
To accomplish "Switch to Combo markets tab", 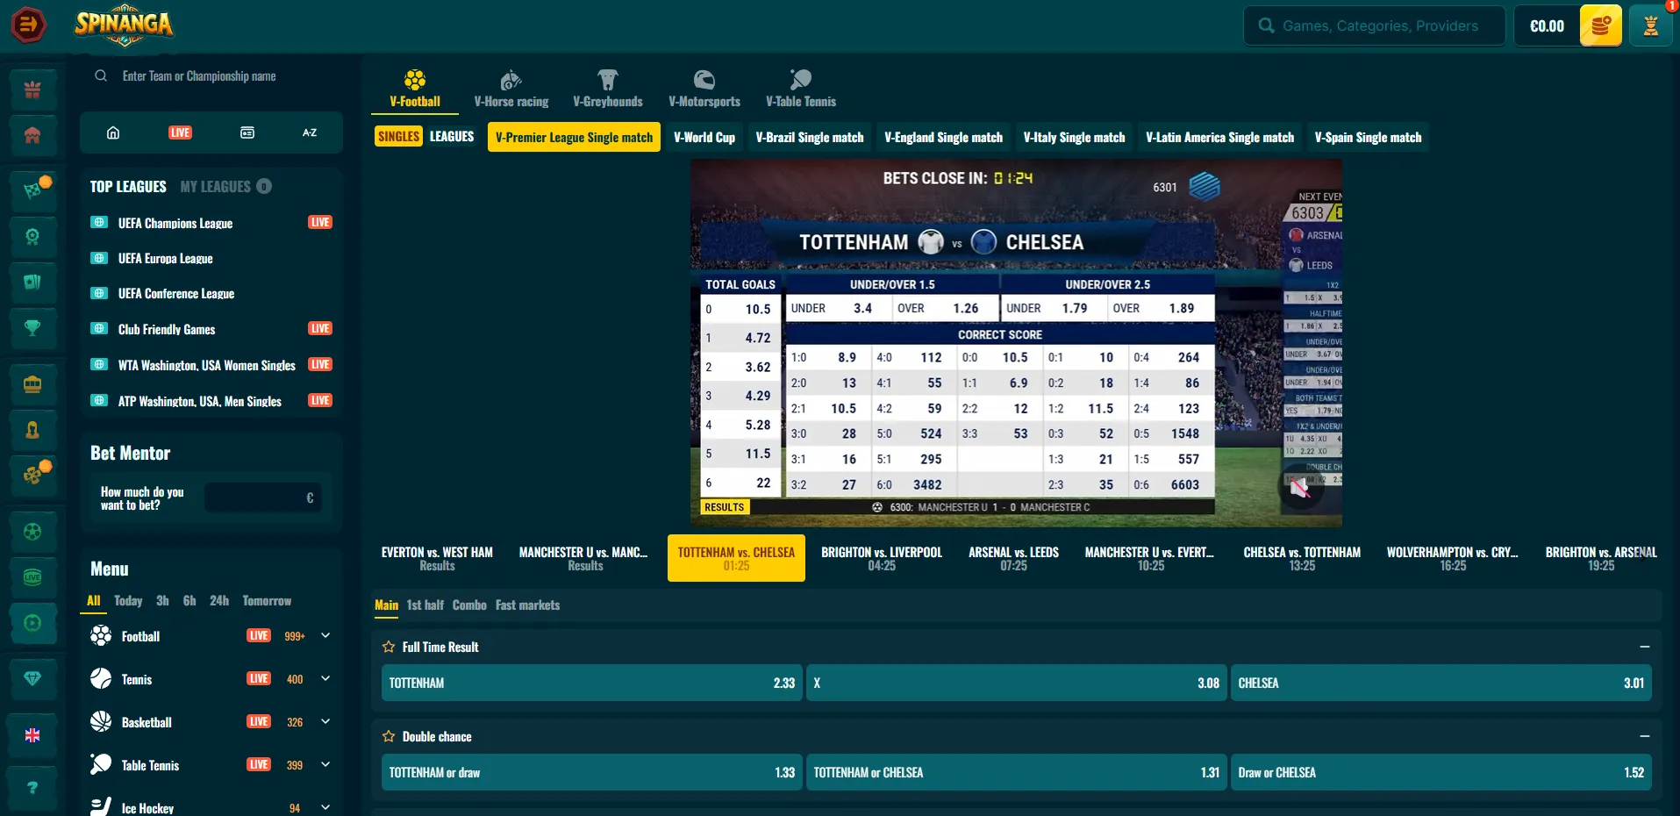I will coord(469,605).
